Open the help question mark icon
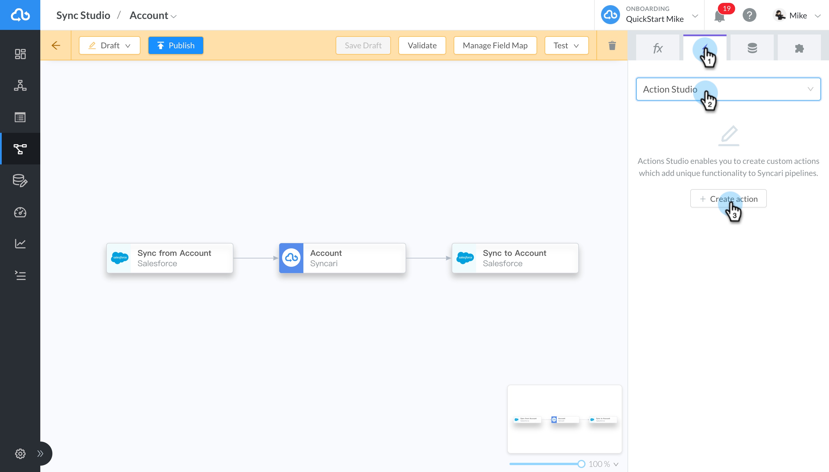Image resolution: width=829 pixels, height=472 pixels. tap(750, 15)
